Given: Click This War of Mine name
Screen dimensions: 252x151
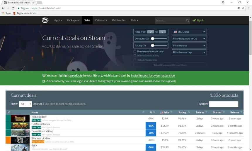Looking at the screenshot, I should pos(41,138).
